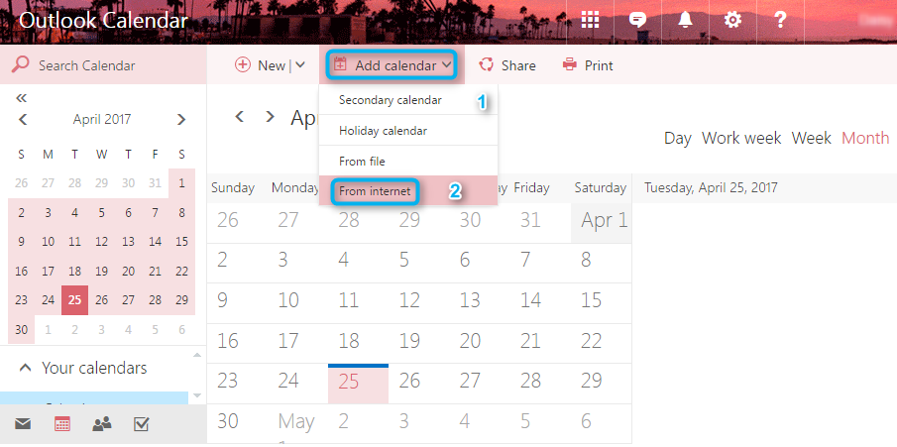Click Tuesday, April 25, 2017 agenda header
This screenshot has height=447, width=897.
coord(711,187)
